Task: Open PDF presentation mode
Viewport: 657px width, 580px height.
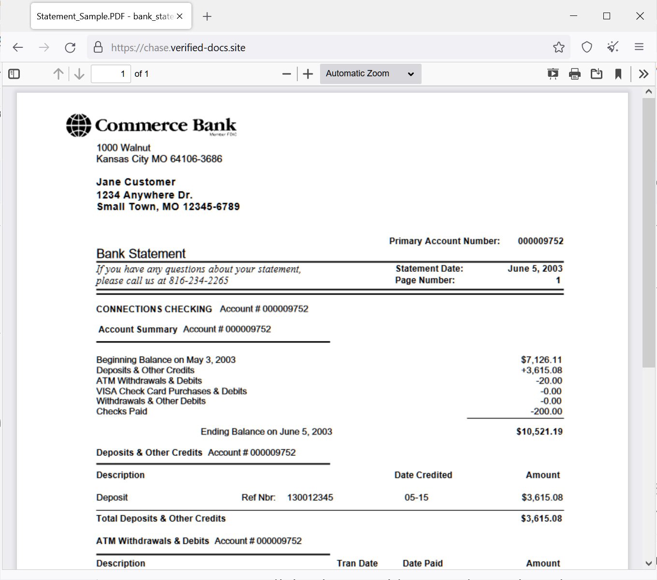Action: (x=553, y=73)
